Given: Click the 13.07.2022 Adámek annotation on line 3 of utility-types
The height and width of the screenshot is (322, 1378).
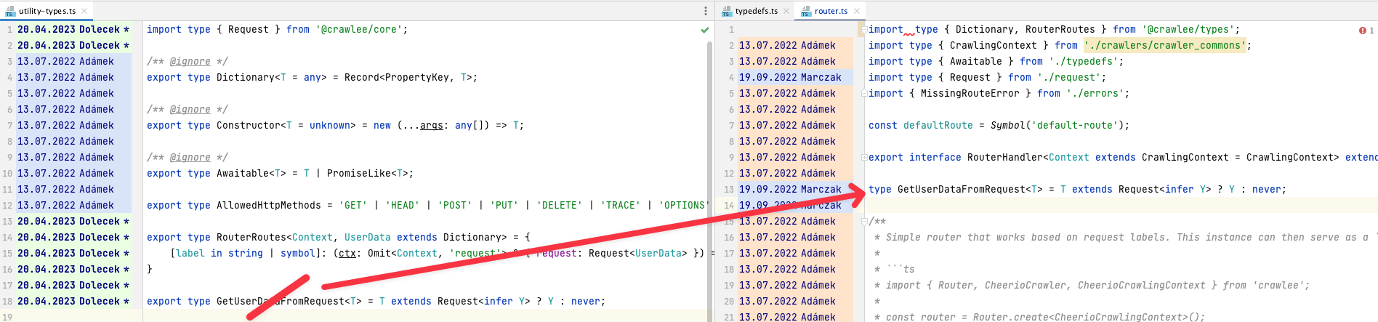Looking at the screenshot, I should click(65, 62).
